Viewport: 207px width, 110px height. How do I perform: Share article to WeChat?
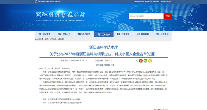[x=145, y=61]
